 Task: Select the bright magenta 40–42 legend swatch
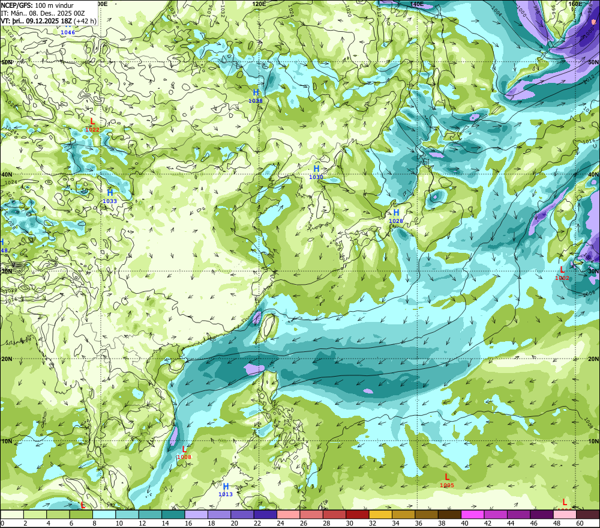[x=473, y=514]
